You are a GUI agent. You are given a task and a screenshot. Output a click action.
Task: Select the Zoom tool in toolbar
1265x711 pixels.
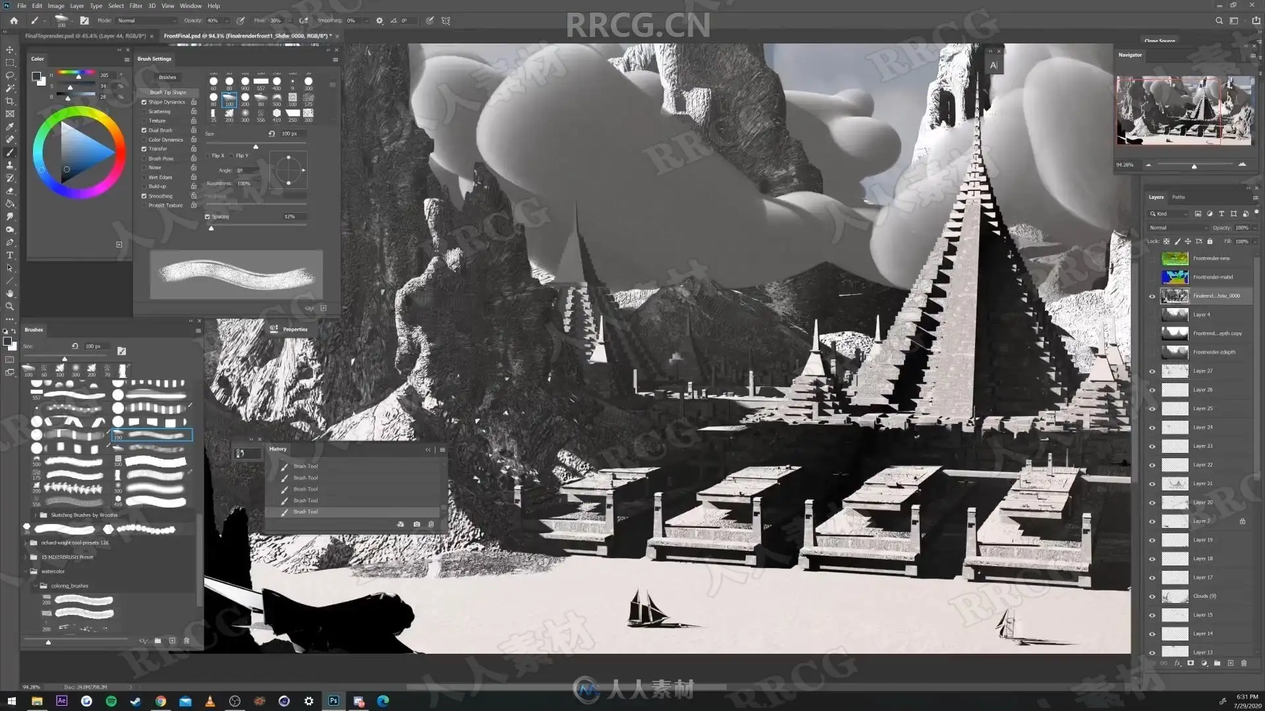pyautogui.click(x=9, y=306)
